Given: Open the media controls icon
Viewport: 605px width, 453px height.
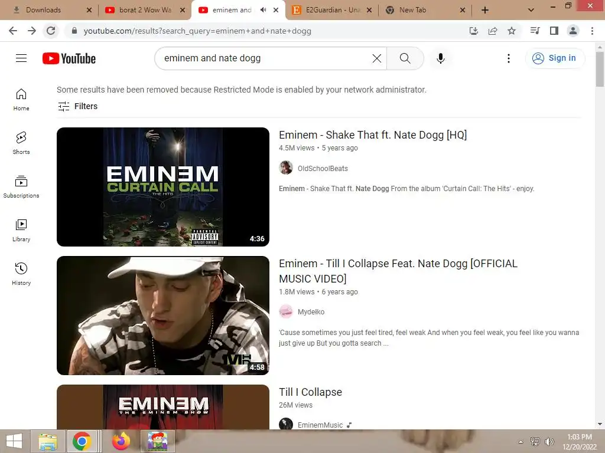Looking at the screenshot, I should coord(535,31).
